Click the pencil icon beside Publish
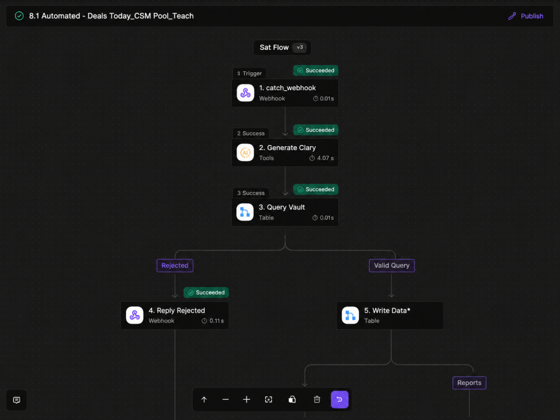 click(512, 16)
